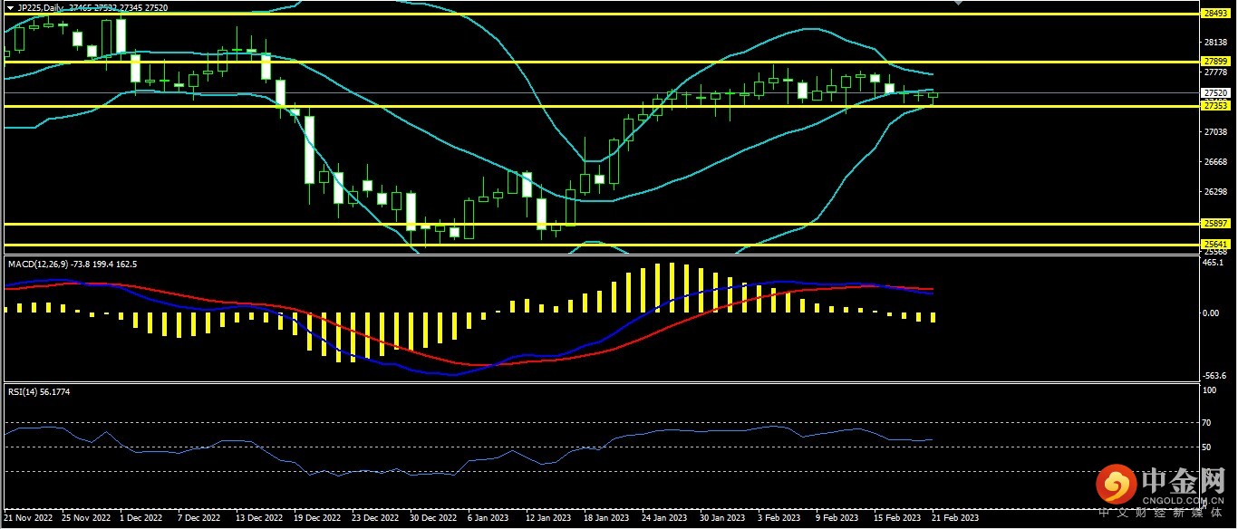
Task: Click the RSI 70 level axis label
Action: [x=1208, y=422]
